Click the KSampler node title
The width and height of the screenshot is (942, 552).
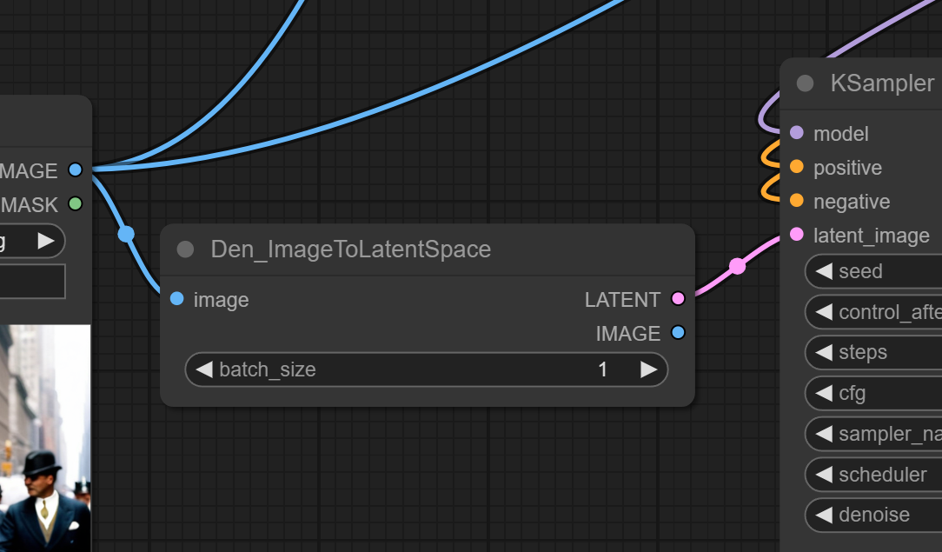[x=883, y=83]
